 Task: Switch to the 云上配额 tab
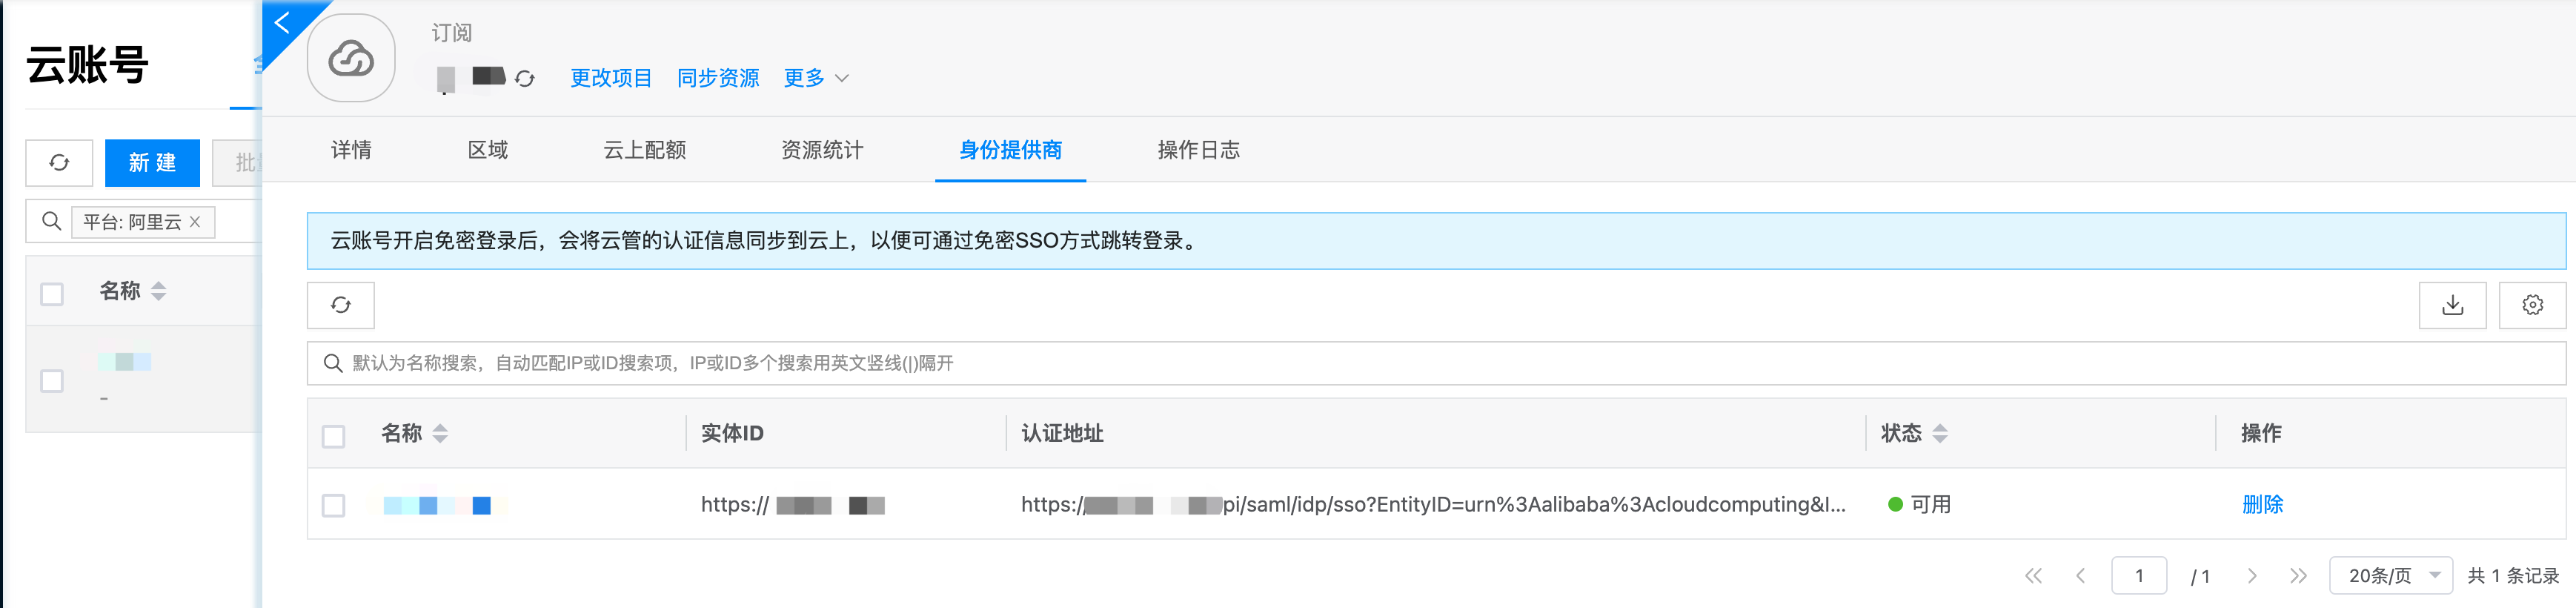pyautogui.click(x=645, y=150)
